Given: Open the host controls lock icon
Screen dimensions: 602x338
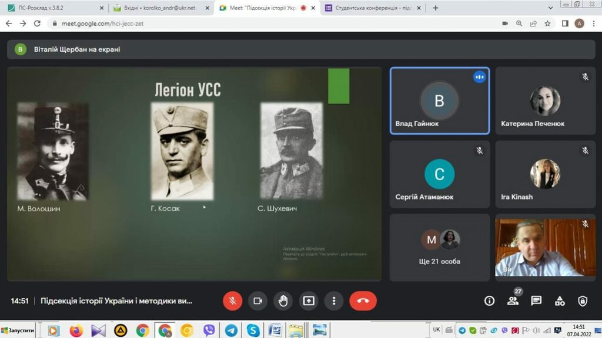Looking at the screenshot, I should point(583,301).
